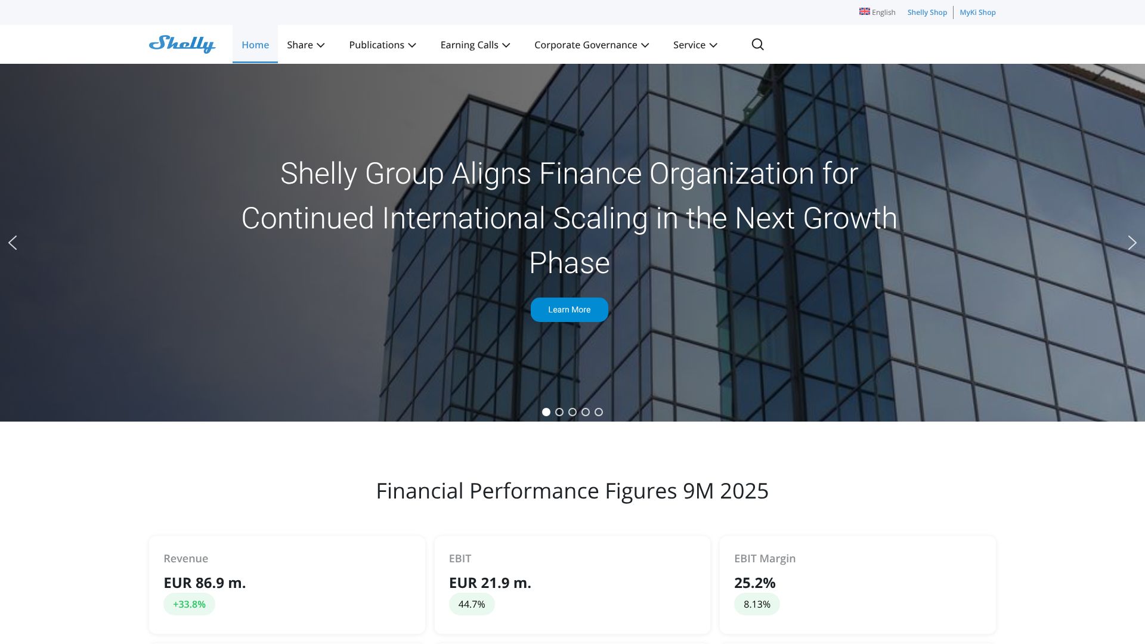Select the second carousel dot
Screen dimensions: 1145x644
(559, 412)
